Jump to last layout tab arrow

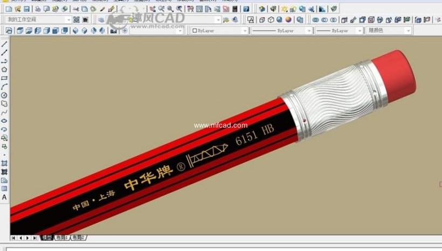pyautogui.click(x=34, y=238)
